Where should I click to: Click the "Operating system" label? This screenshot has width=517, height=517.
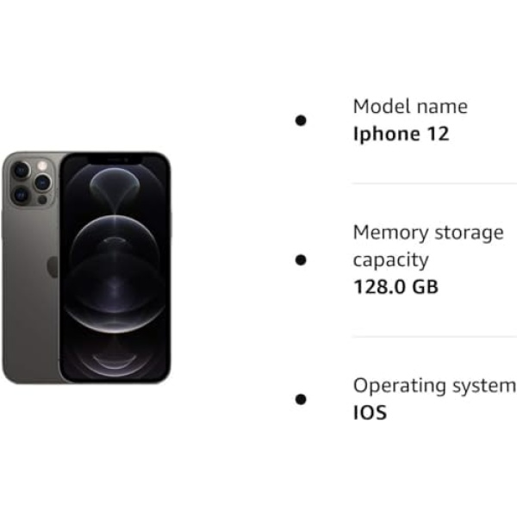tap(434, 385)
